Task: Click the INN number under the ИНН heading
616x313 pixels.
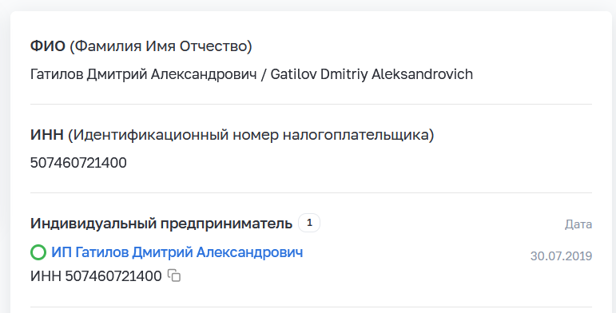Action: pyautogui.click(x=78, y=163)
